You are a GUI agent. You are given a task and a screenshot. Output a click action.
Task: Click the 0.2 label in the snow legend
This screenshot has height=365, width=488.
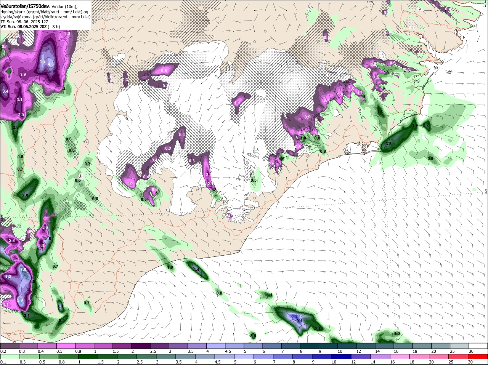(x=3, y=351)
